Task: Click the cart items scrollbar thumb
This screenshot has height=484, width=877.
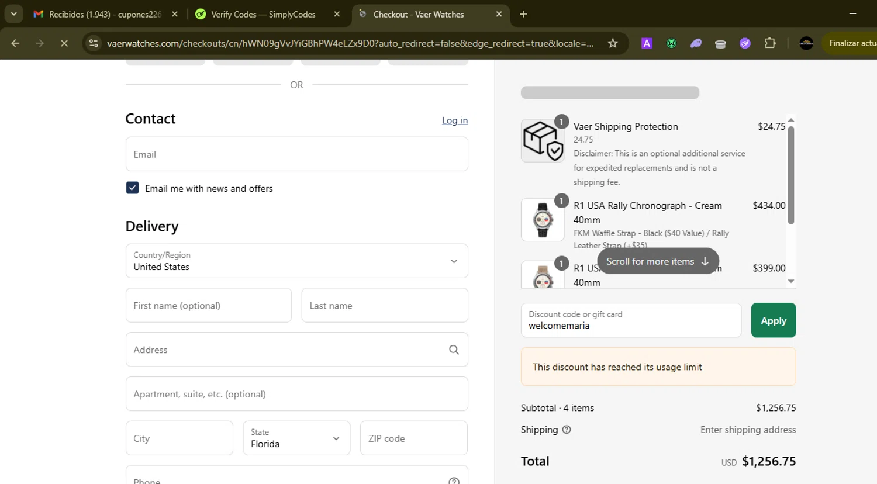Action: tap(791, 174)
